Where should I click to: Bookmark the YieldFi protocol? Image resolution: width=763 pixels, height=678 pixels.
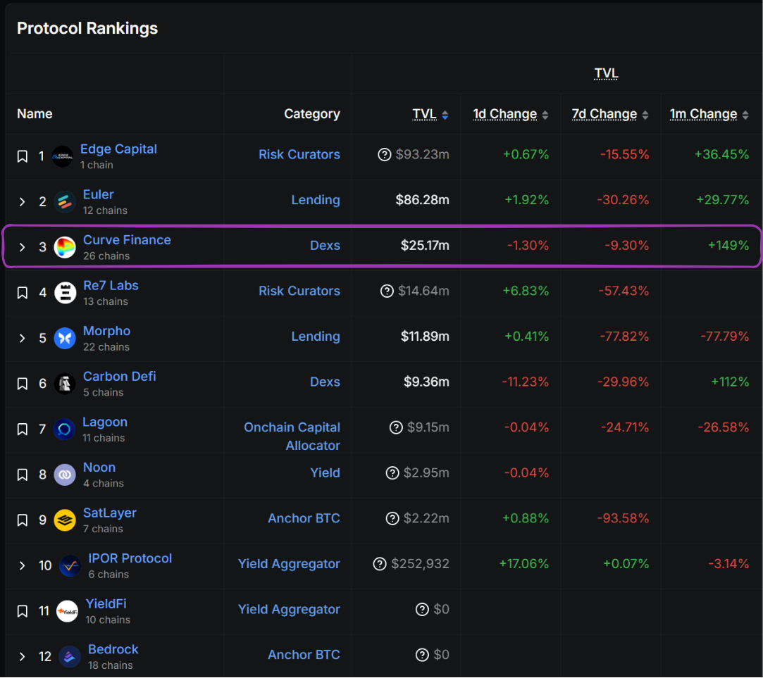tap(23, 611)
